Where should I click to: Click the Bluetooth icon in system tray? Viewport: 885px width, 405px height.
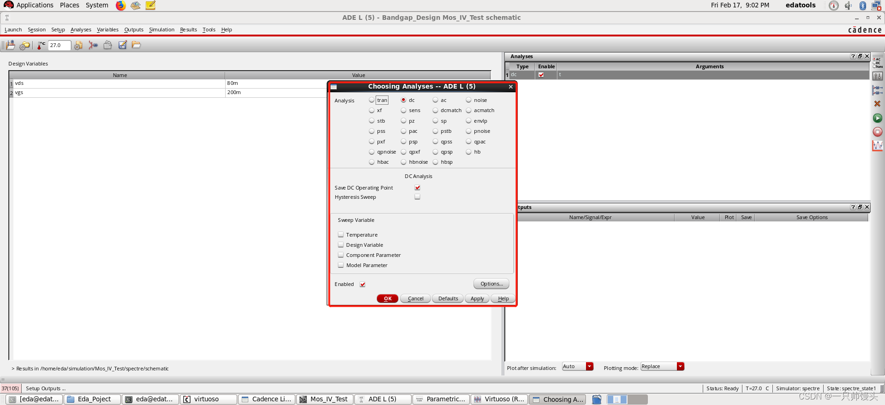[862, 6]
